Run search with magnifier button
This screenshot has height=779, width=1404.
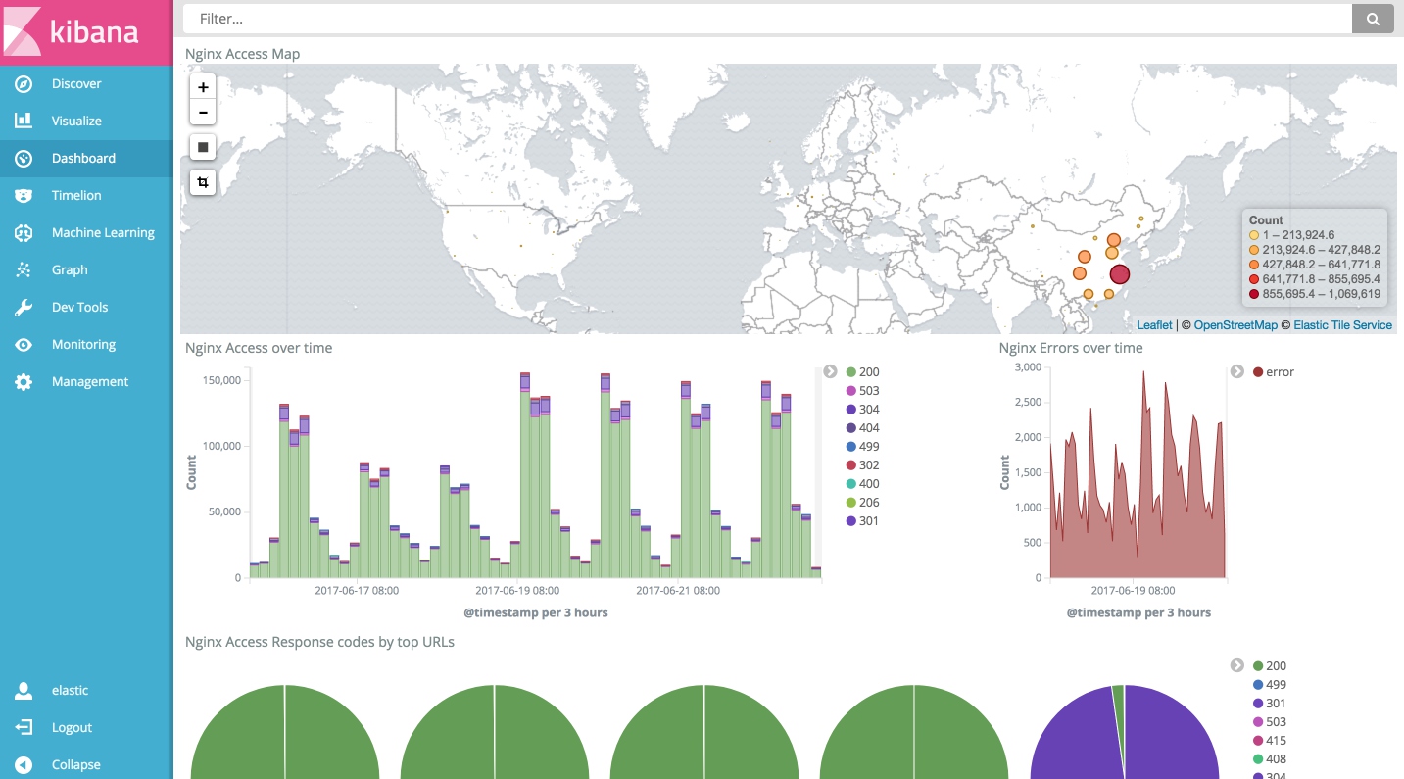click(x=1373, y=18)
